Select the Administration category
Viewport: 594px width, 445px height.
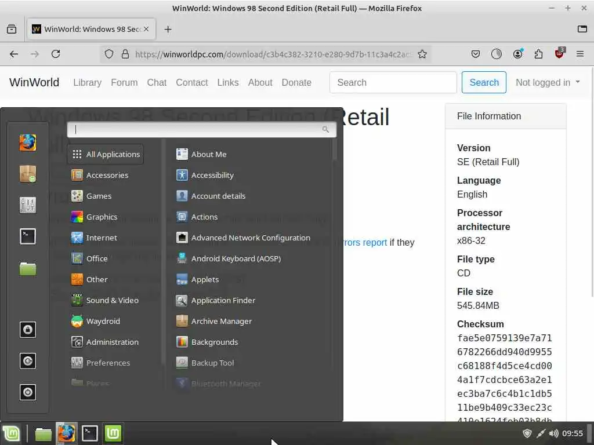pos(106,342)
